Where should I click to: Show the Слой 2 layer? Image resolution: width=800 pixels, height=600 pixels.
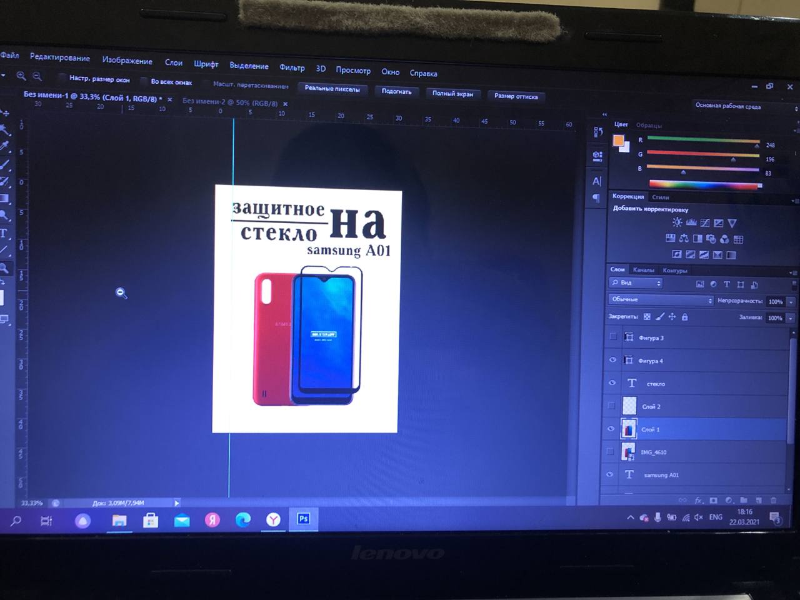(x=611, y=405)
